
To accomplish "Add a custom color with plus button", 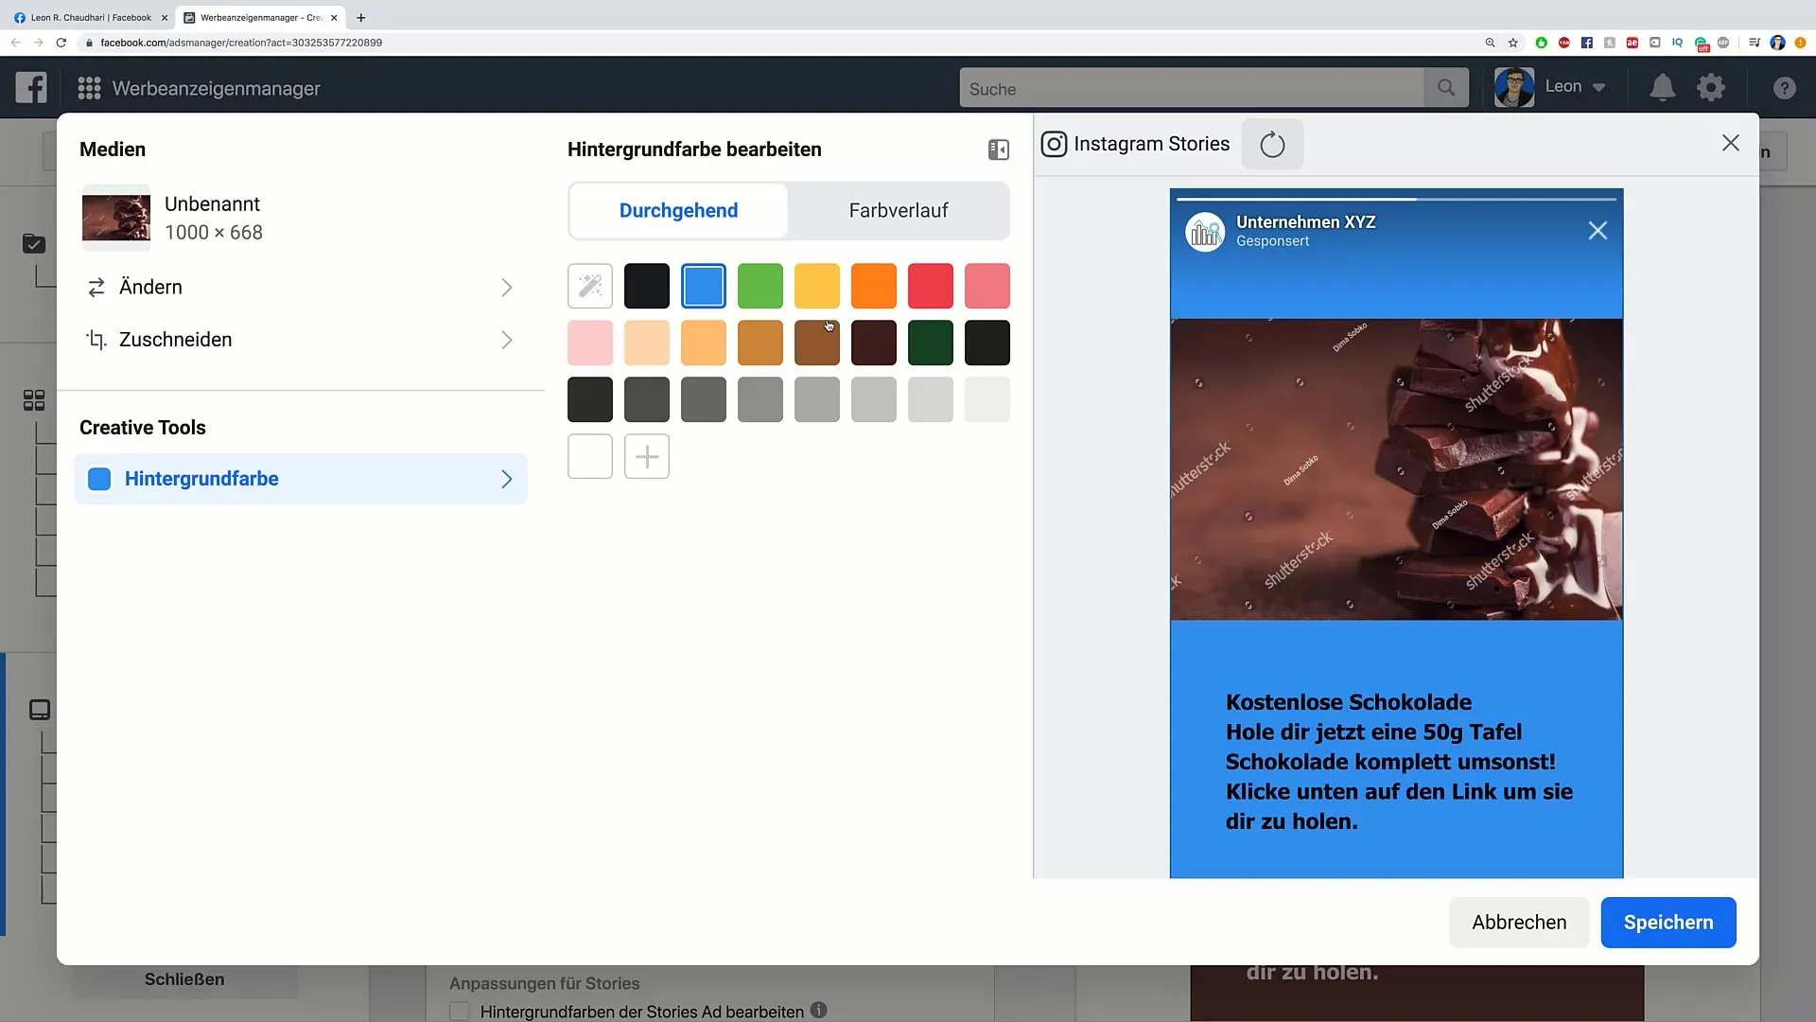I will tap(647, 456).
